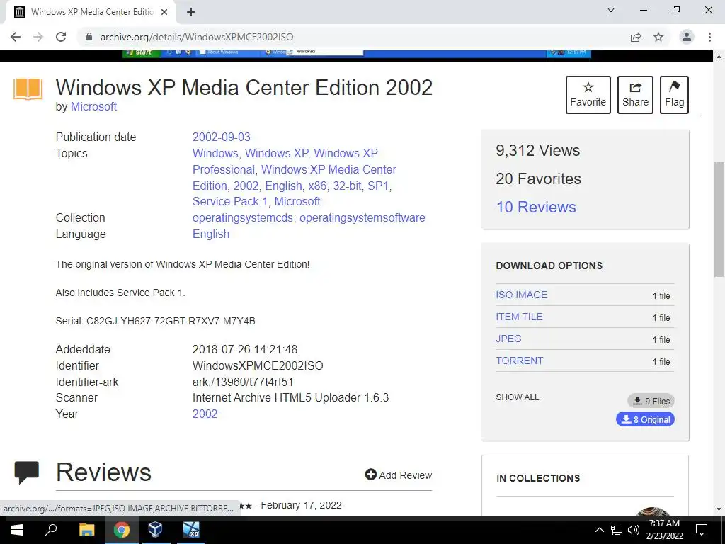Close the Windows XP Media Center tab
Viewport: 725px width, 544px height.
pyautogui.click(x=164, y=12)
